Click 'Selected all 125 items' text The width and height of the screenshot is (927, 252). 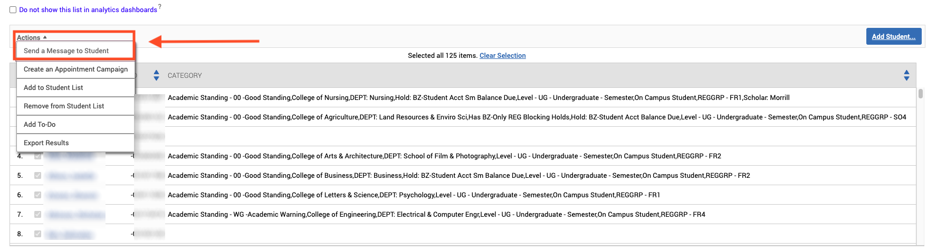[442, 56]
